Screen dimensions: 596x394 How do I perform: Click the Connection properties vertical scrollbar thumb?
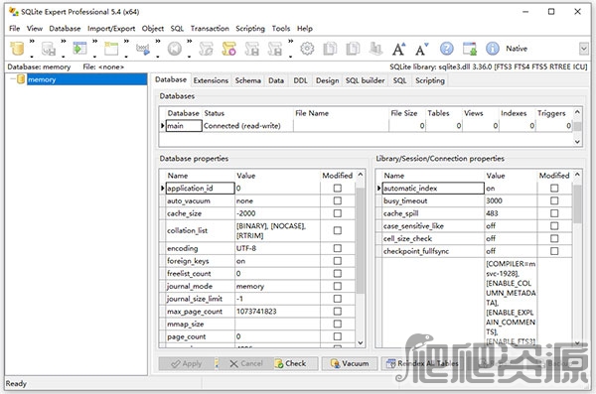577,203
